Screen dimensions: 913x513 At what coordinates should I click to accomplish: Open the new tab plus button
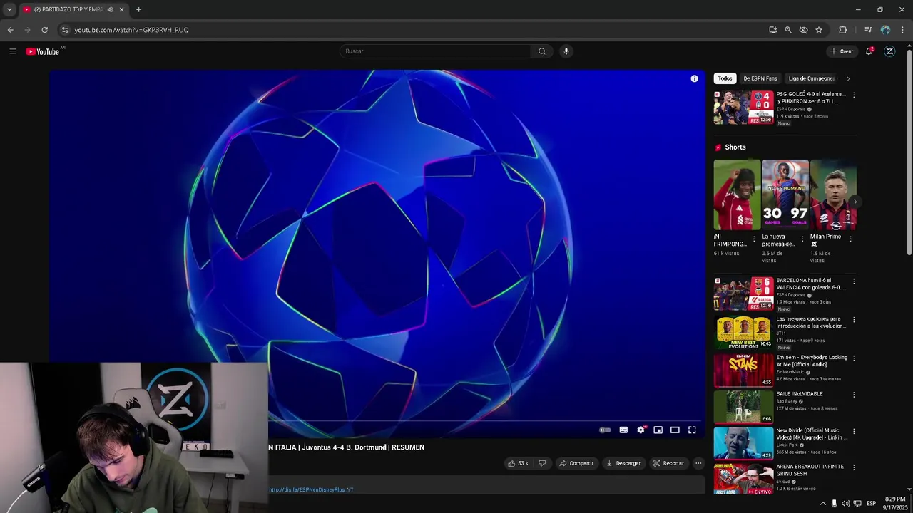[x=138, y=9]
